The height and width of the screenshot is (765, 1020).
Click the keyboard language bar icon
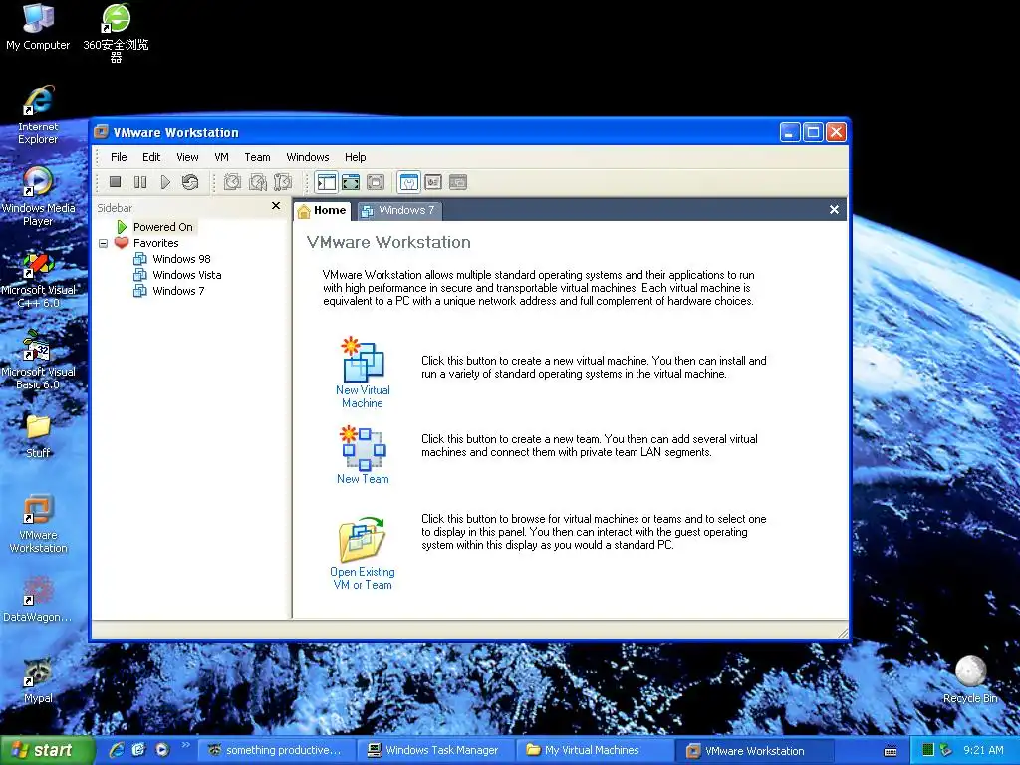[x=891, y=751]
